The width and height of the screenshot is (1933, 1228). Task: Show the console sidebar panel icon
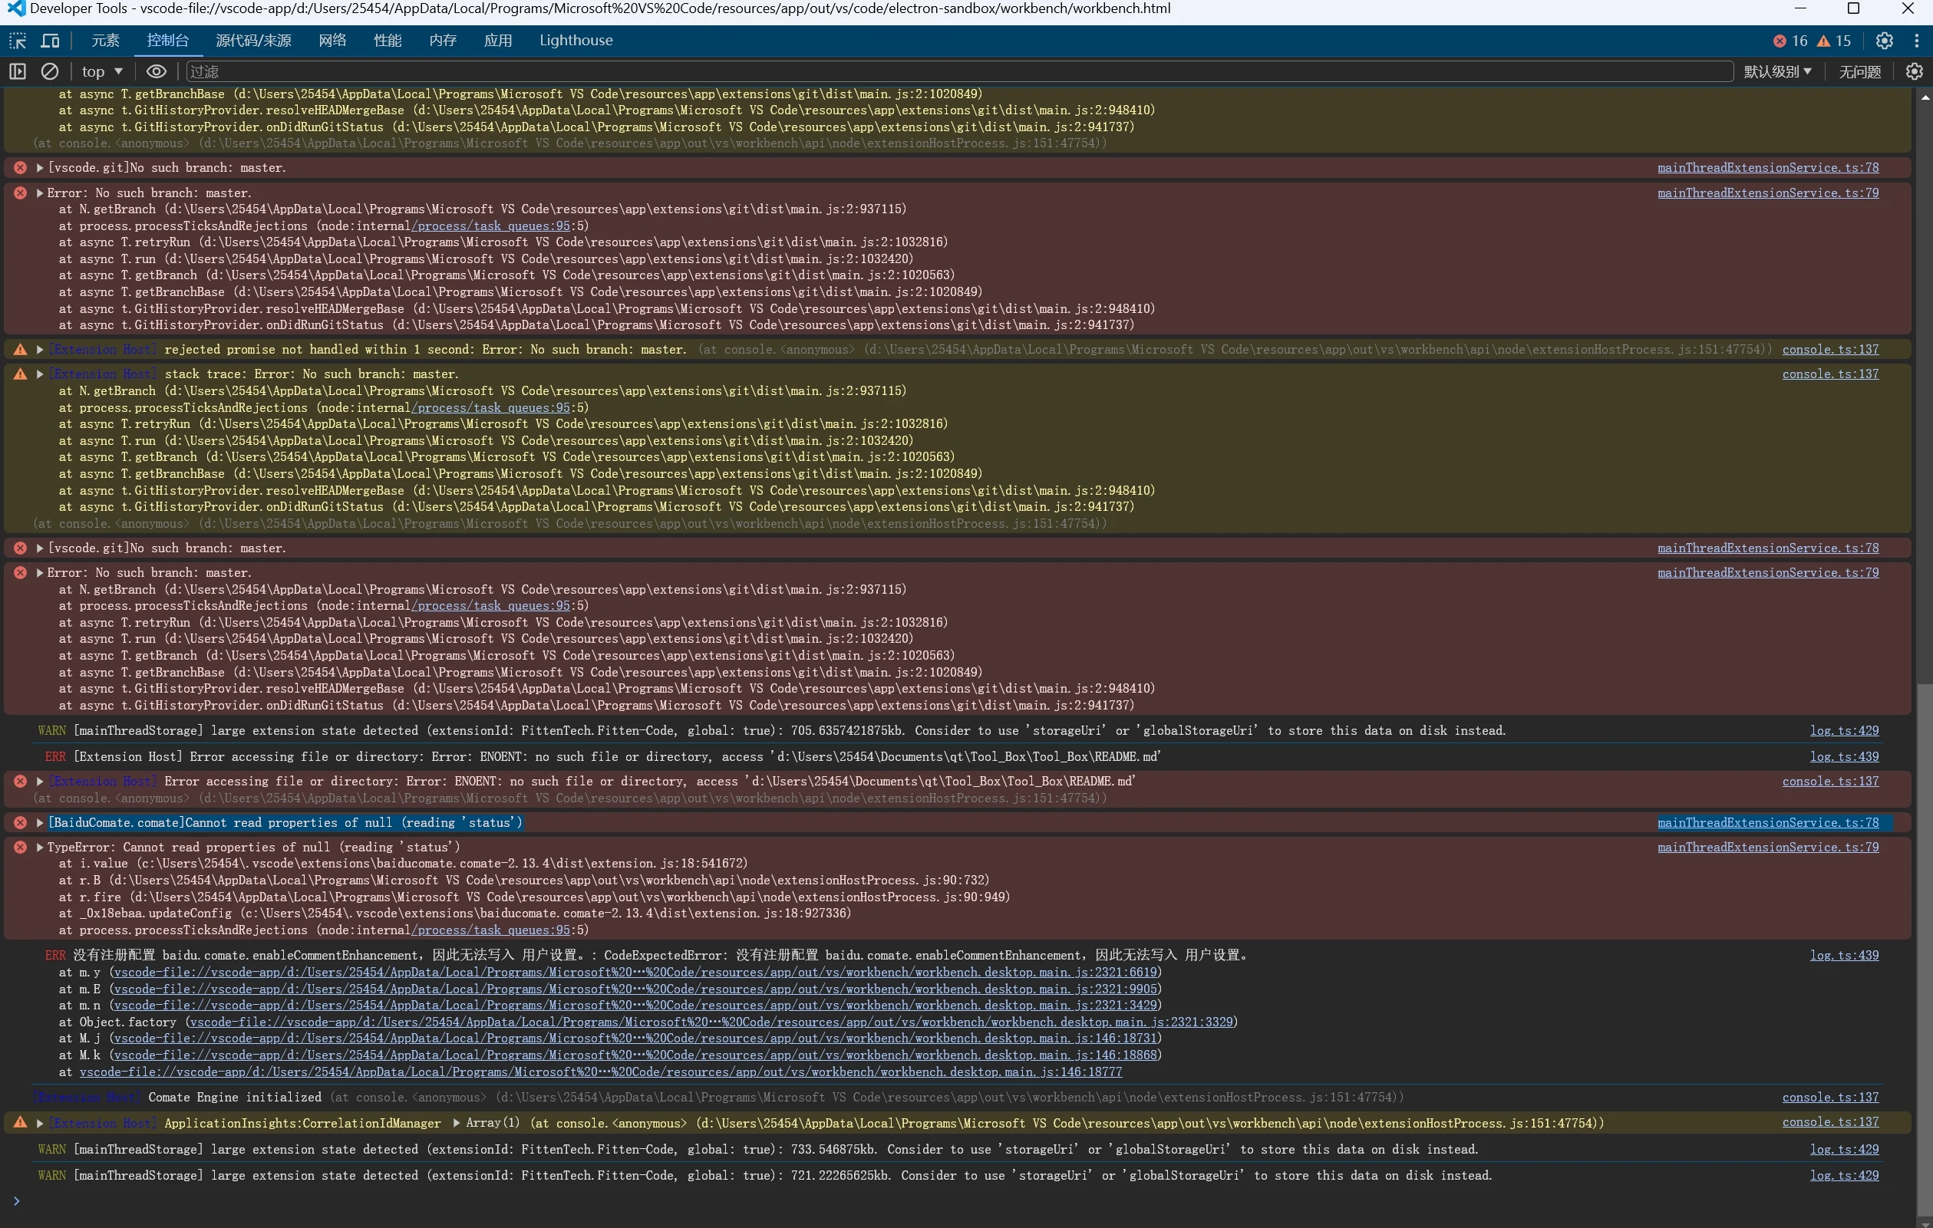(x=18, y=71)
